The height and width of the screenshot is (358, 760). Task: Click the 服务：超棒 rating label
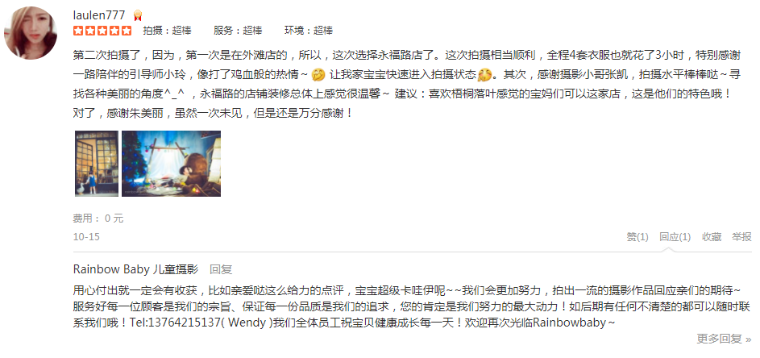238,31
